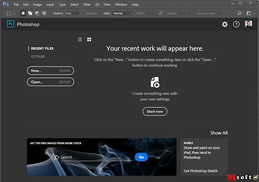259x182 pixels.
Task: Choose the Intersect with Selection icon
Action: click(44, 13)
